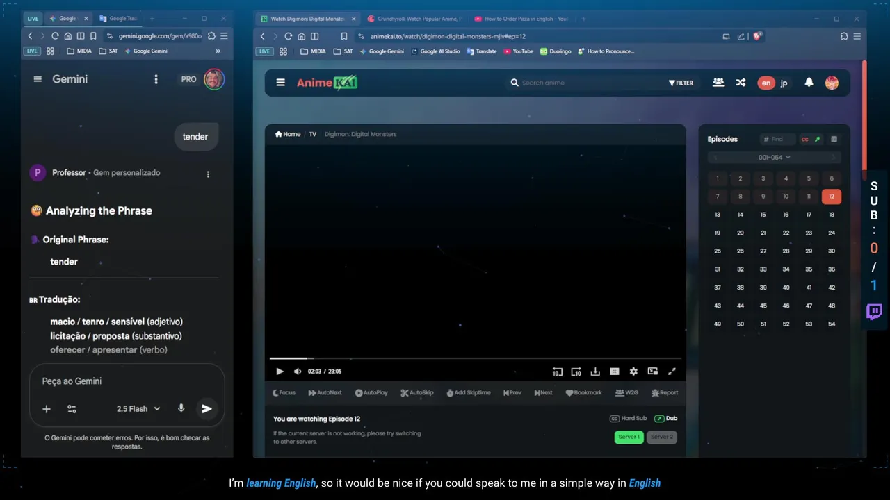The height and width of the screenshot is (500, 890).
Task: Select episode 54 in episode grid
Action: click(x=832, y=324)
